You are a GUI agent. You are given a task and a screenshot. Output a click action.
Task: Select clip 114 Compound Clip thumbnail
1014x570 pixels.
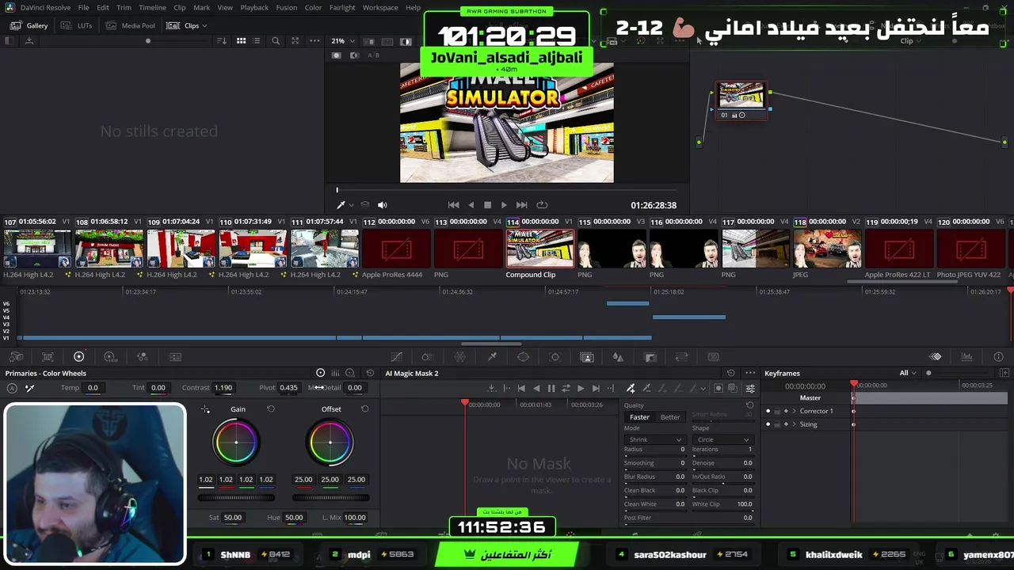(x=540, y=249)
